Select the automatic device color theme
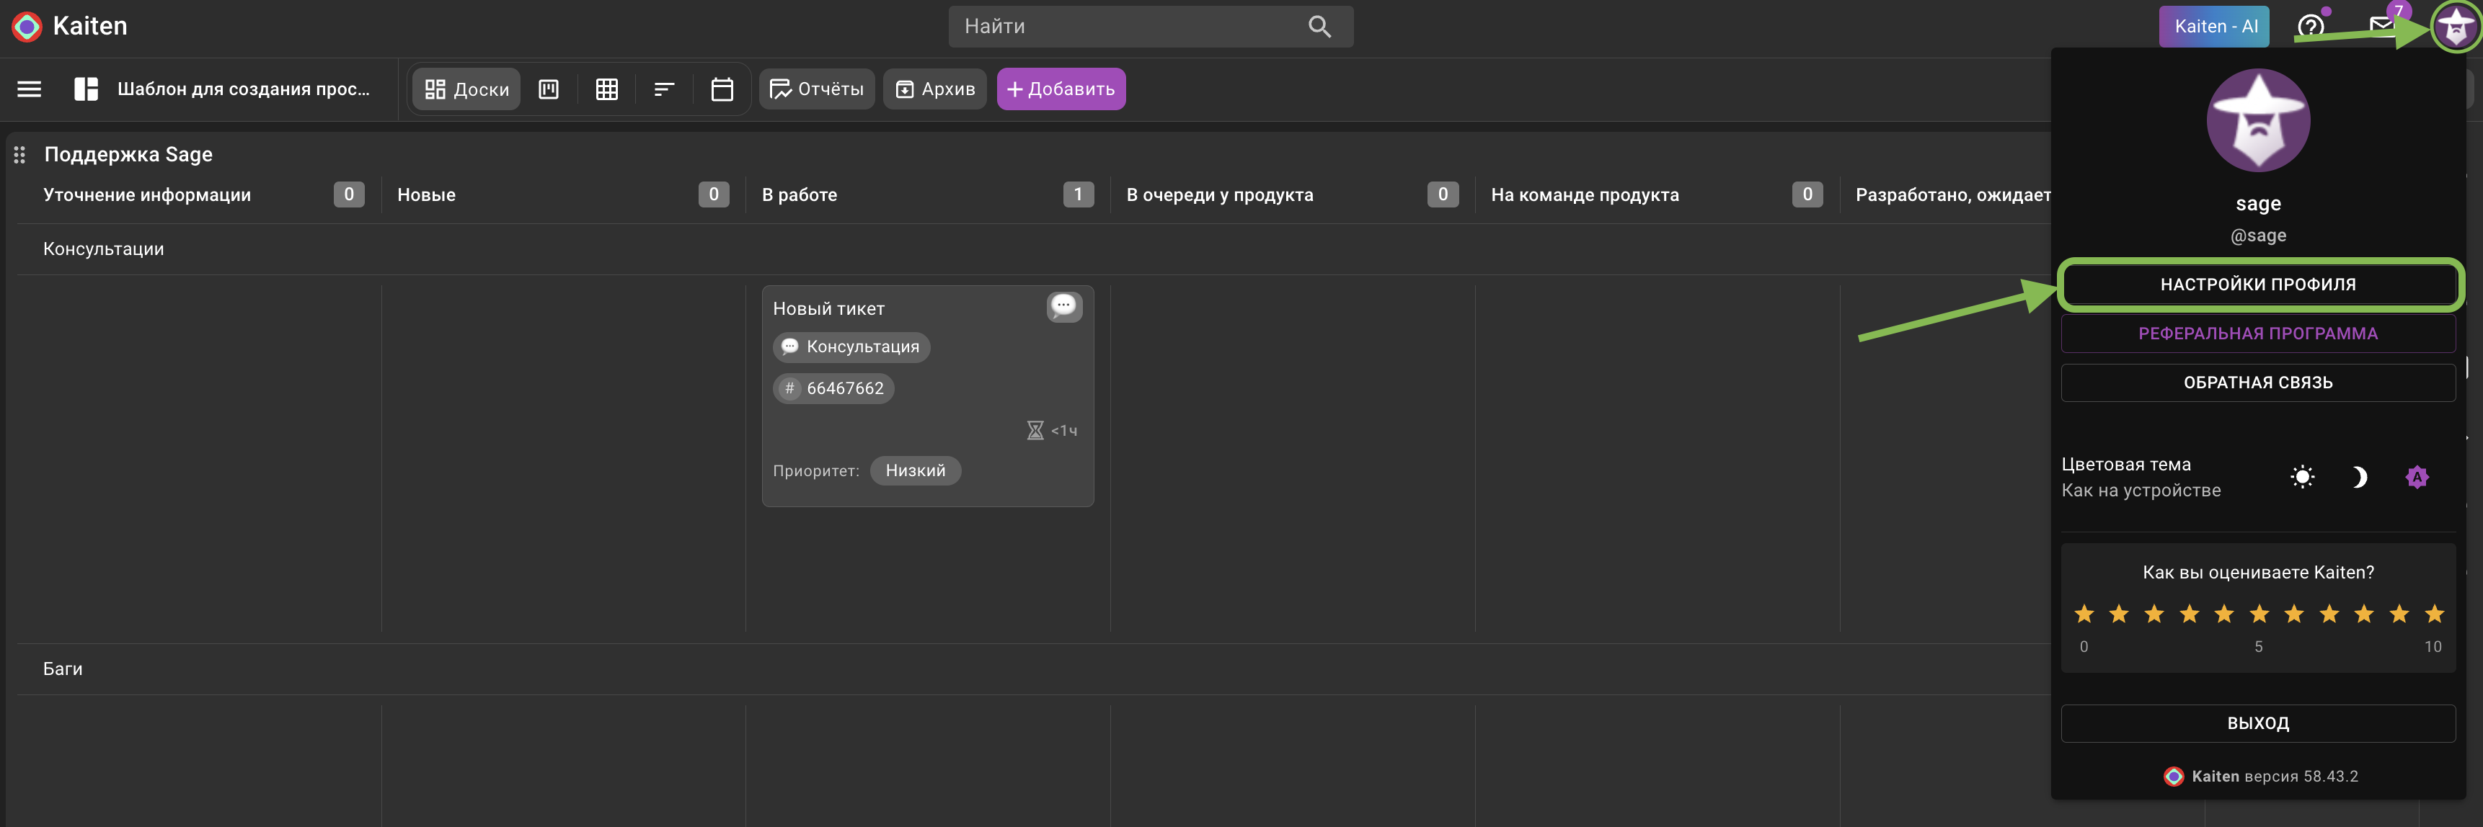 pyautogui.click(x=2417, y=477)
